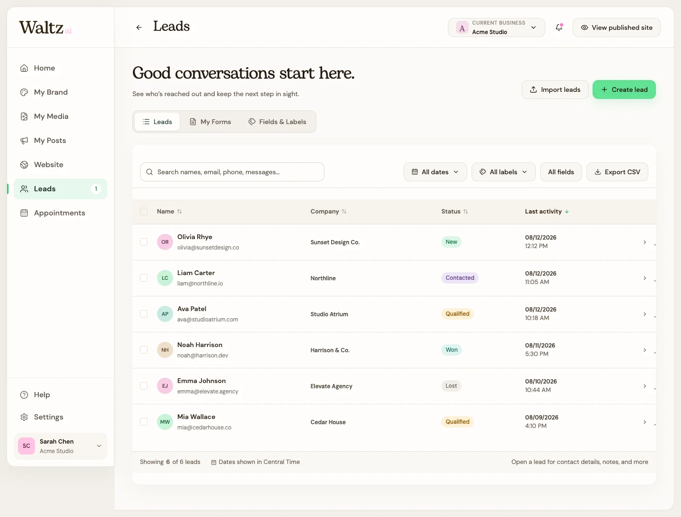Click the Qualified status badge for Ava Patel
Viewport: 681px width, 517px height.
click(x=457, y=314)
